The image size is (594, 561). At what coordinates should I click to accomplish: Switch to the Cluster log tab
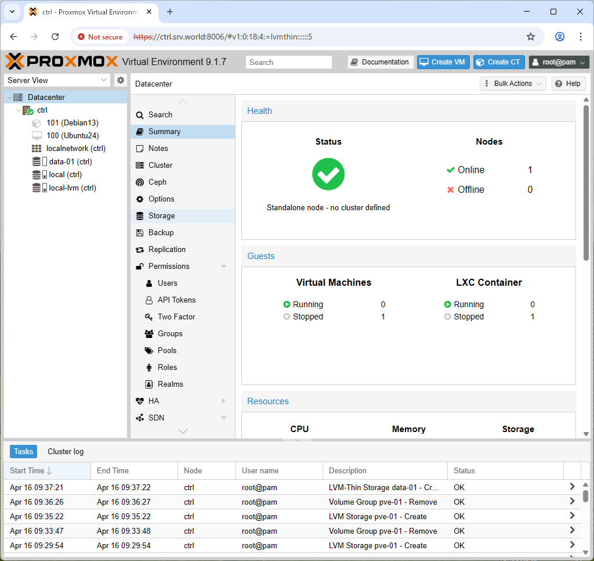66,451
